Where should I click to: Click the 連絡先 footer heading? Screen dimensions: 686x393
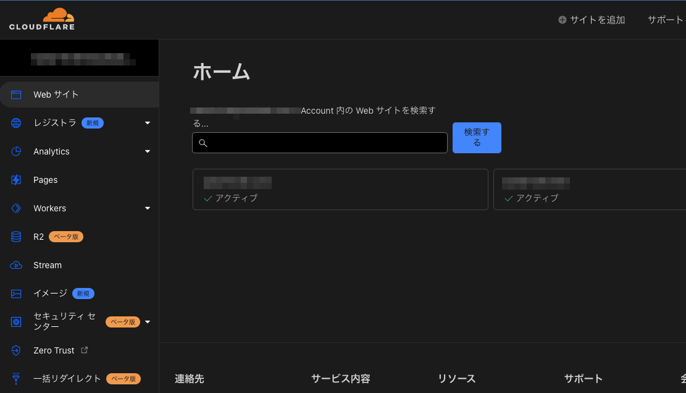[x=190, y=379]
